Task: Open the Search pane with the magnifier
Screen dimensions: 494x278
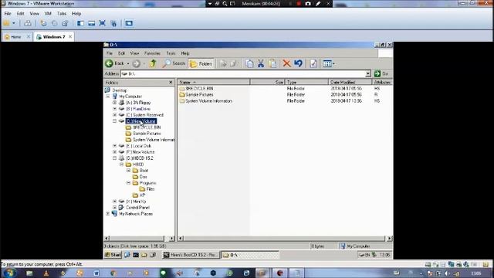Action: tap(174, 63)
